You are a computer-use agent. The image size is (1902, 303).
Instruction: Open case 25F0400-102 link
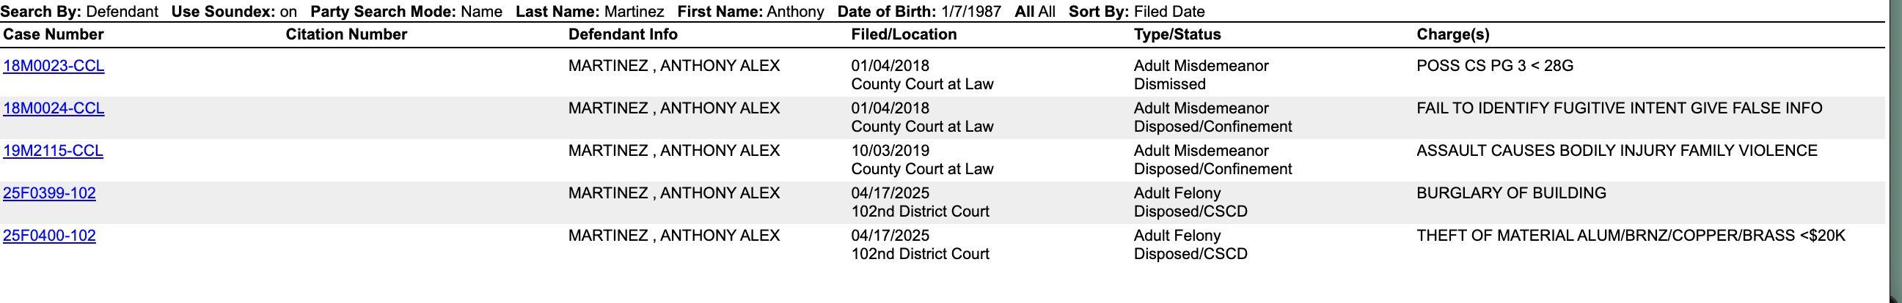coord(49,236)
